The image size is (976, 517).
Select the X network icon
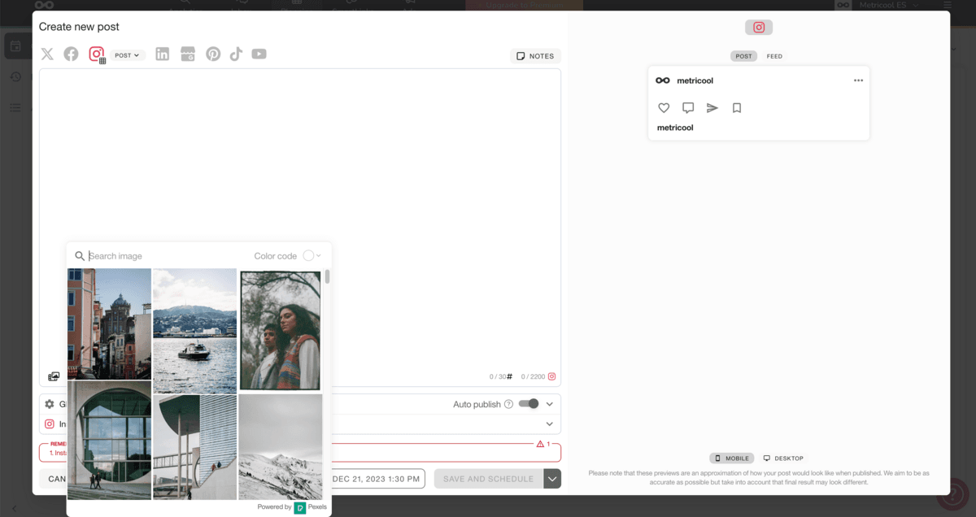pos(46,54)
